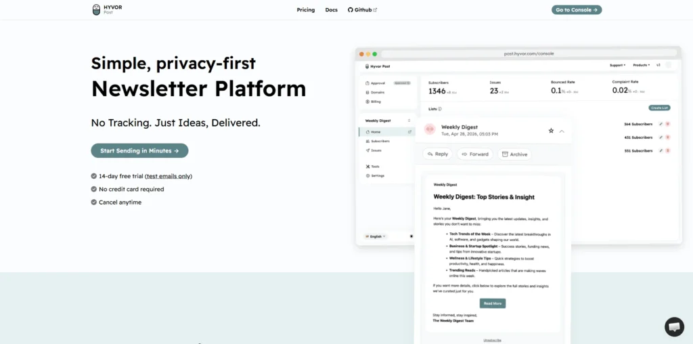The height and width of the screenshot is (344, 693).
Task: Click the post.hyvor.com/console address bar
Action: pyautogui.click(x=529, y=53)
